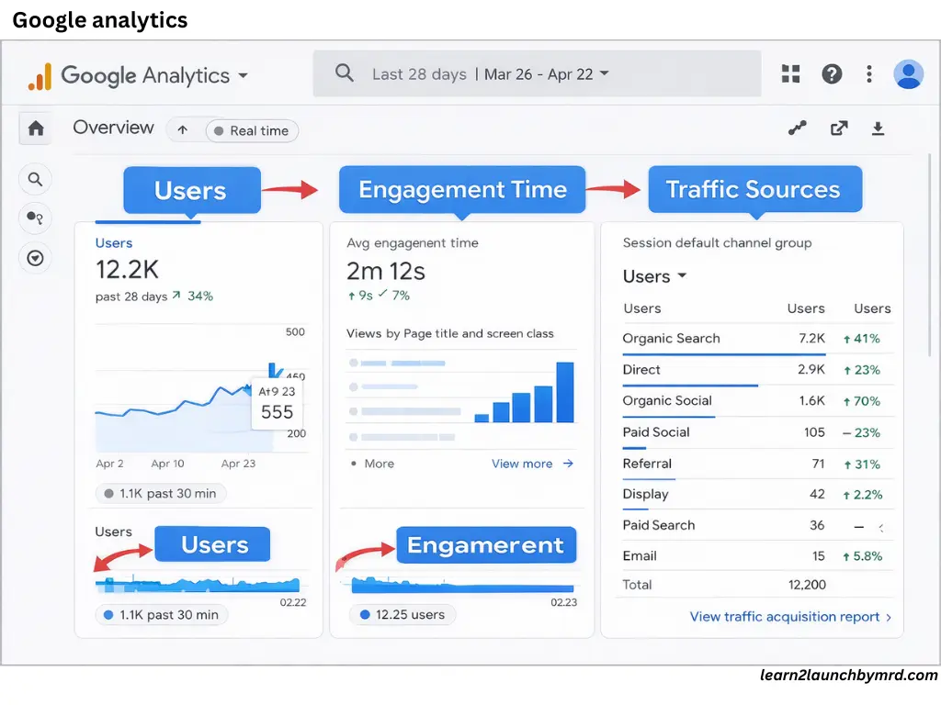The height and width of the screenshot is (705, 941).
Task: Select the Organic Search row
Action: 757,339
